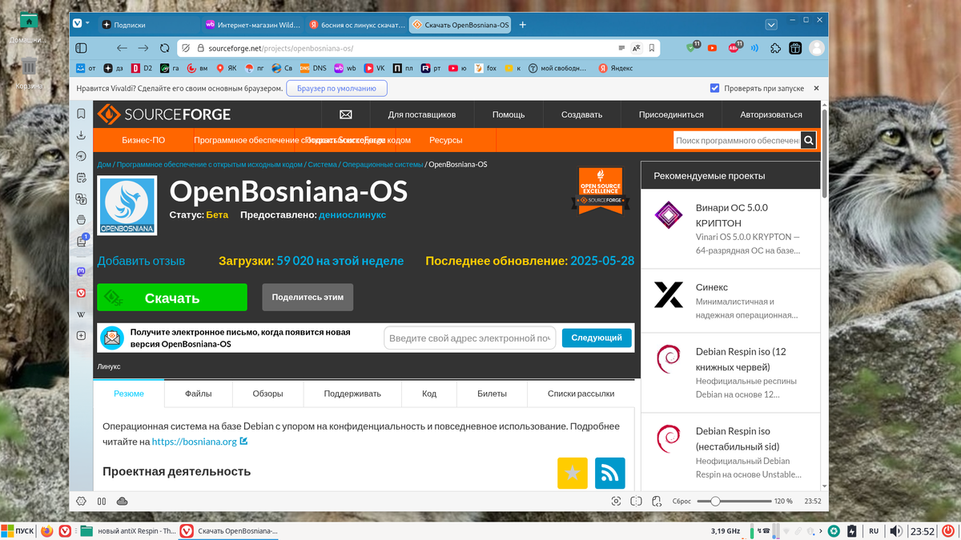The image size is (961, 540).
Task: Focus the SourceForge software search field
Action: point(738,141)
